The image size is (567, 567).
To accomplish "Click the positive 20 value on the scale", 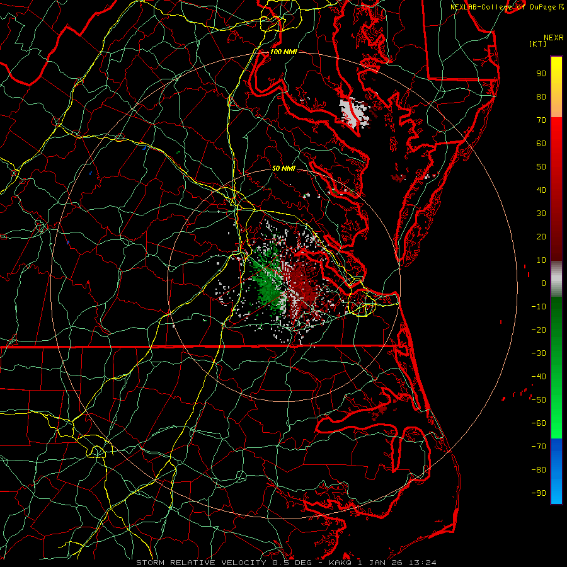I will coord(541,237).
